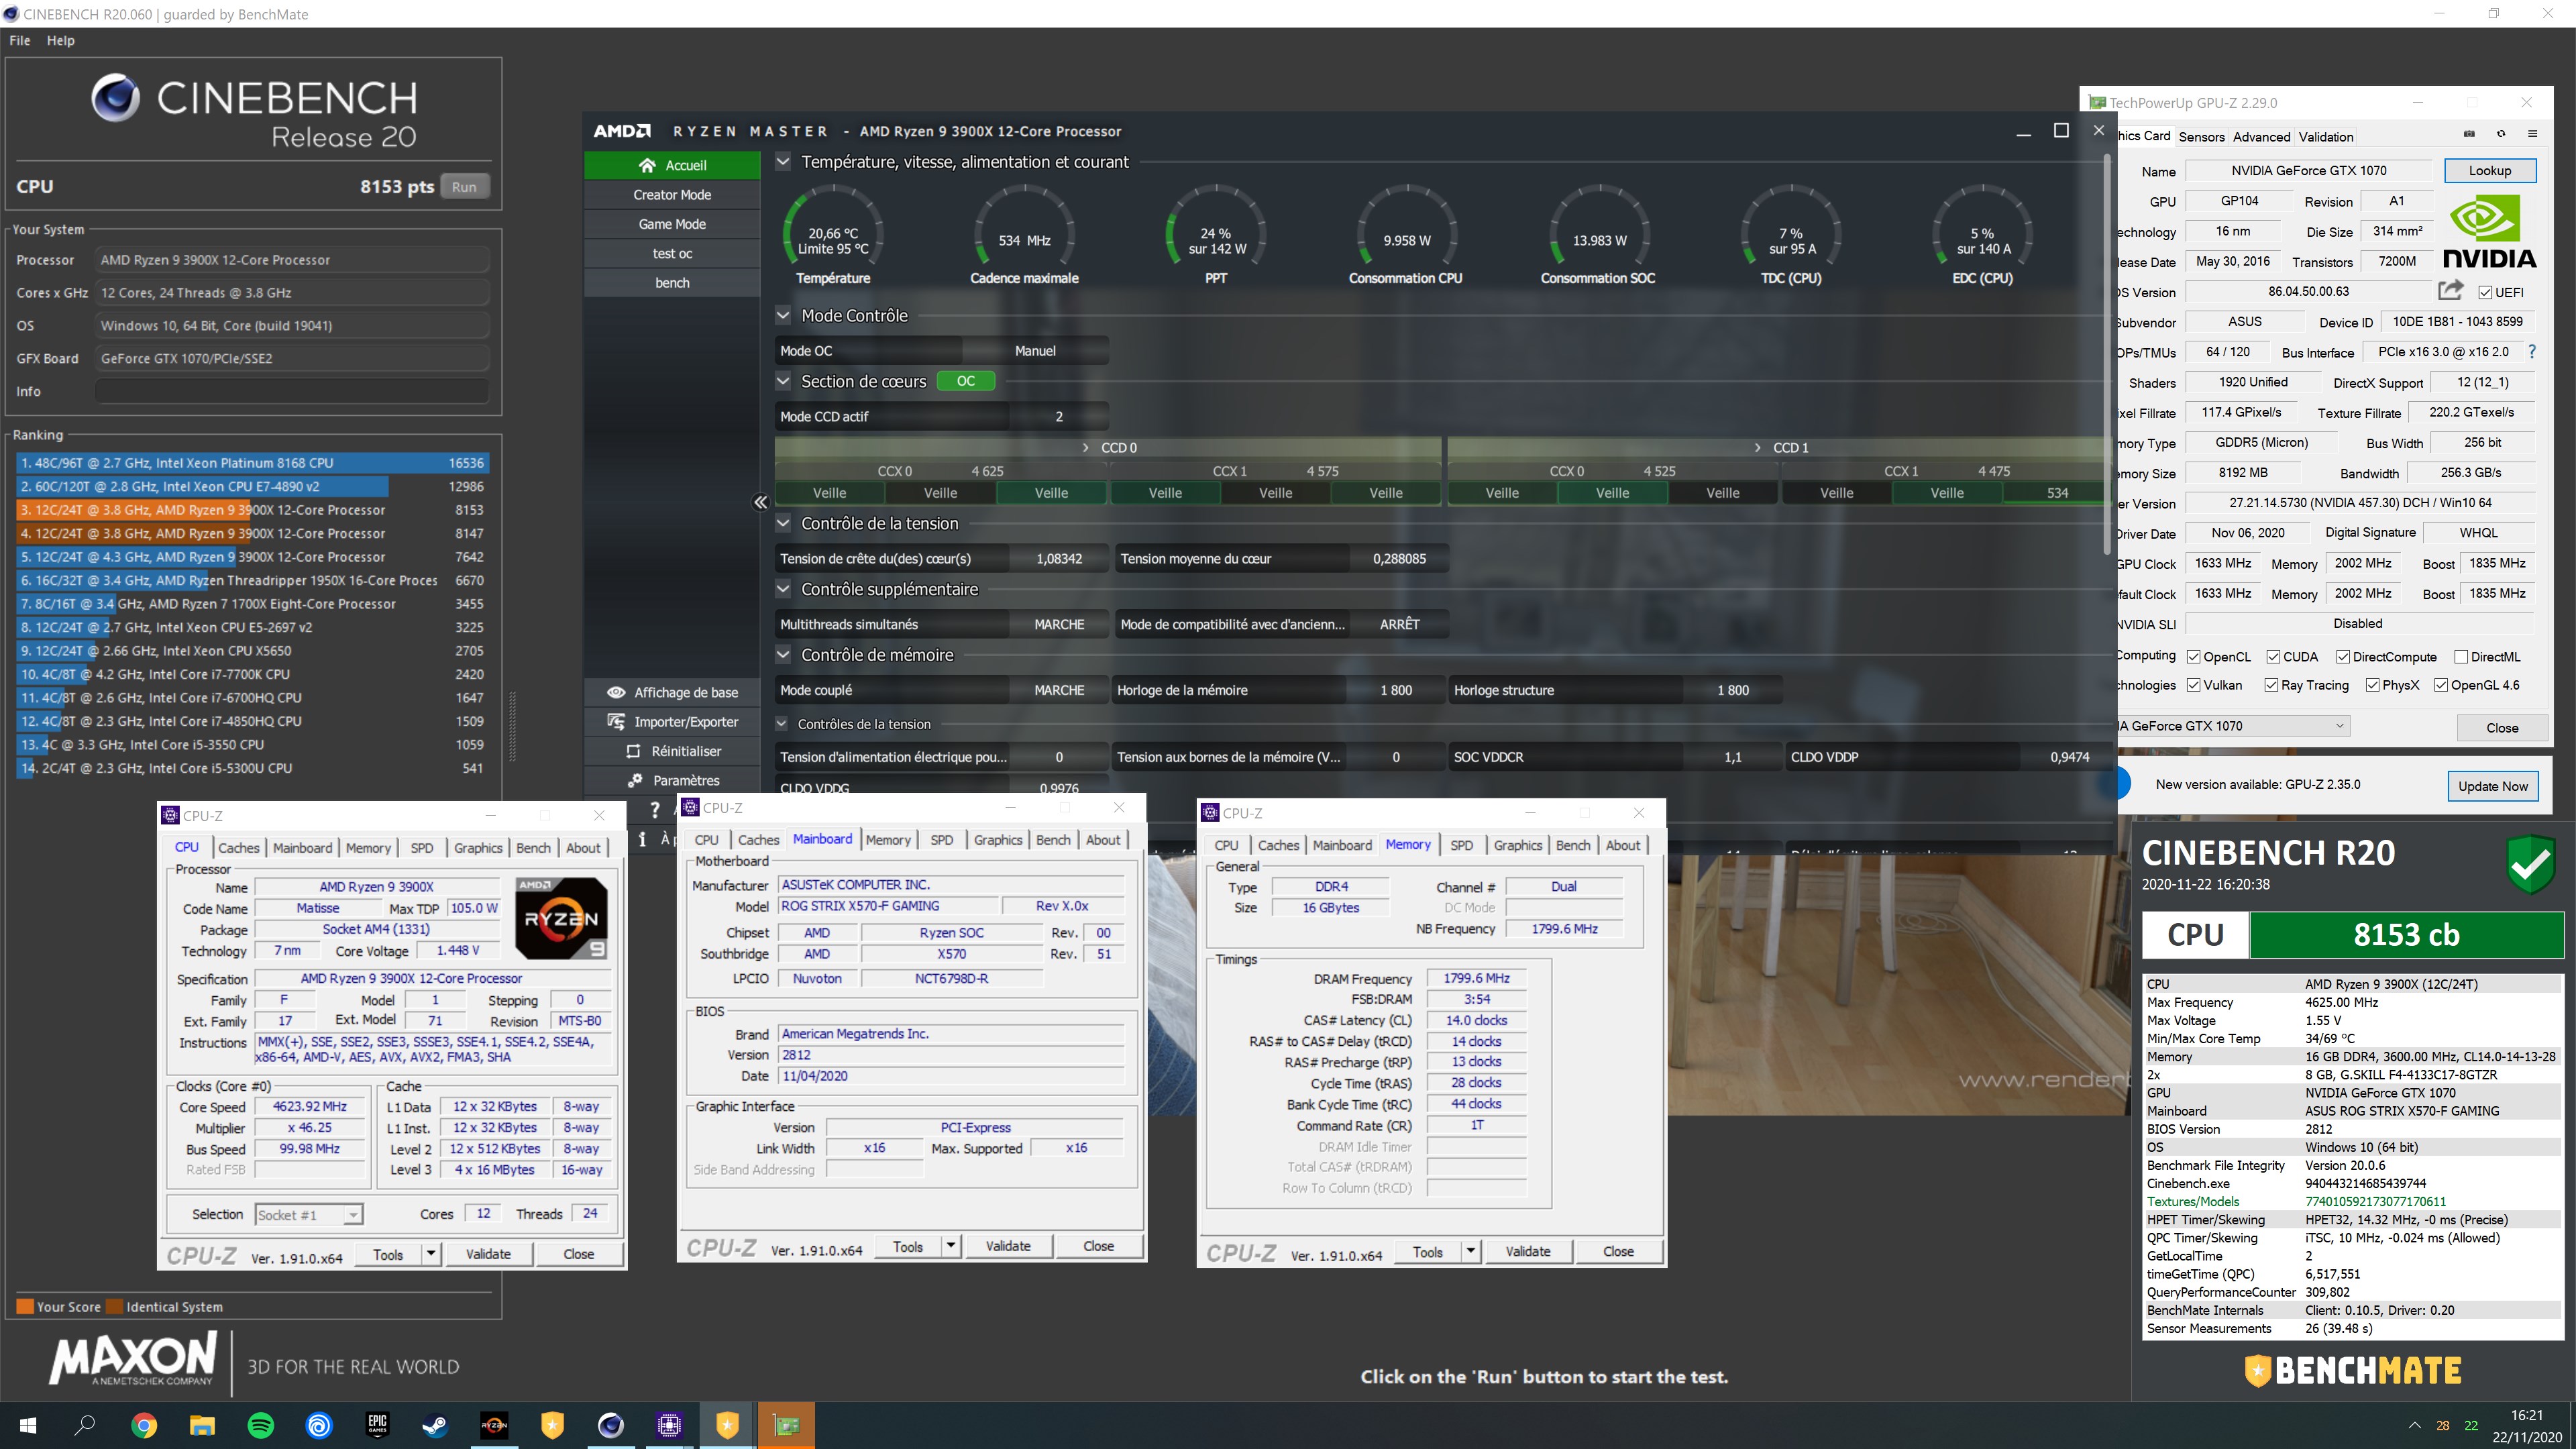Switch to the Advanced tab in GPU-Z
Screen dimensions: 2576x1449
[x=2261, y=137]
